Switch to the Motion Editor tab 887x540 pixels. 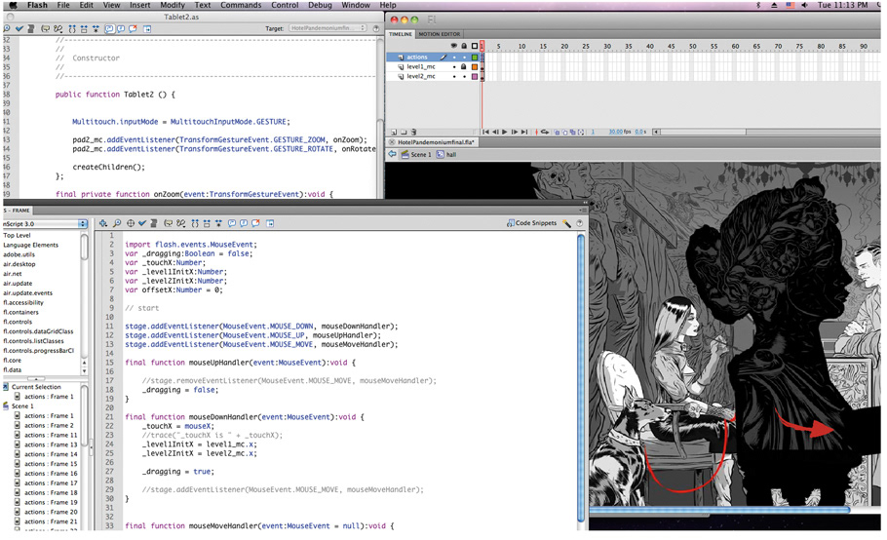tap(439, 34)
